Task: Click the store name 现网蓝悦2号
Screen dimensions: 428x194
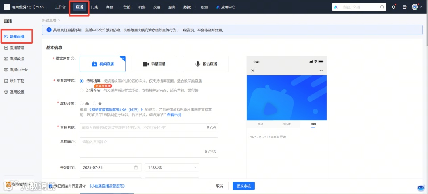Action: pyautogui.click(x=29, y=7)
